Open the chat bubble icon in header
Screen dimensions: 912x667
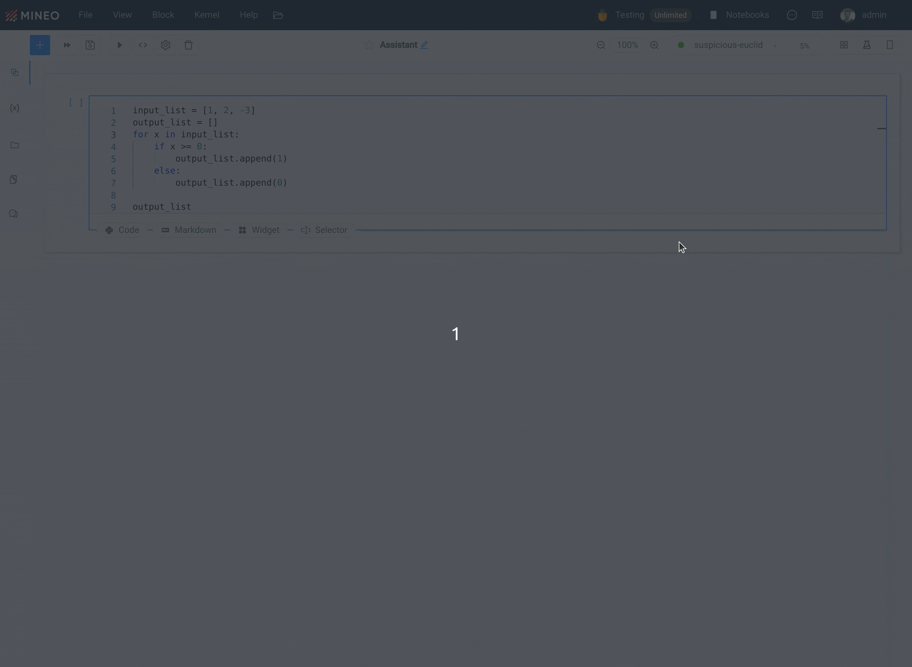click(792, 15)
